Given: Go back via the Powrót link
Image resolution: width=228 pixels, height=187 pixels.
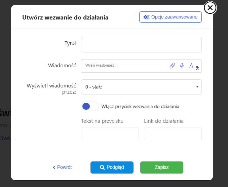Looking at the screenshot, I should coord(64,167).
